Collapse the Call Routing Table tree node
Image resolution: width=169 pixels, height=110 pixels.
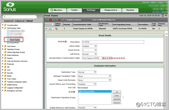pyautogui.click(x=3, y=28)
